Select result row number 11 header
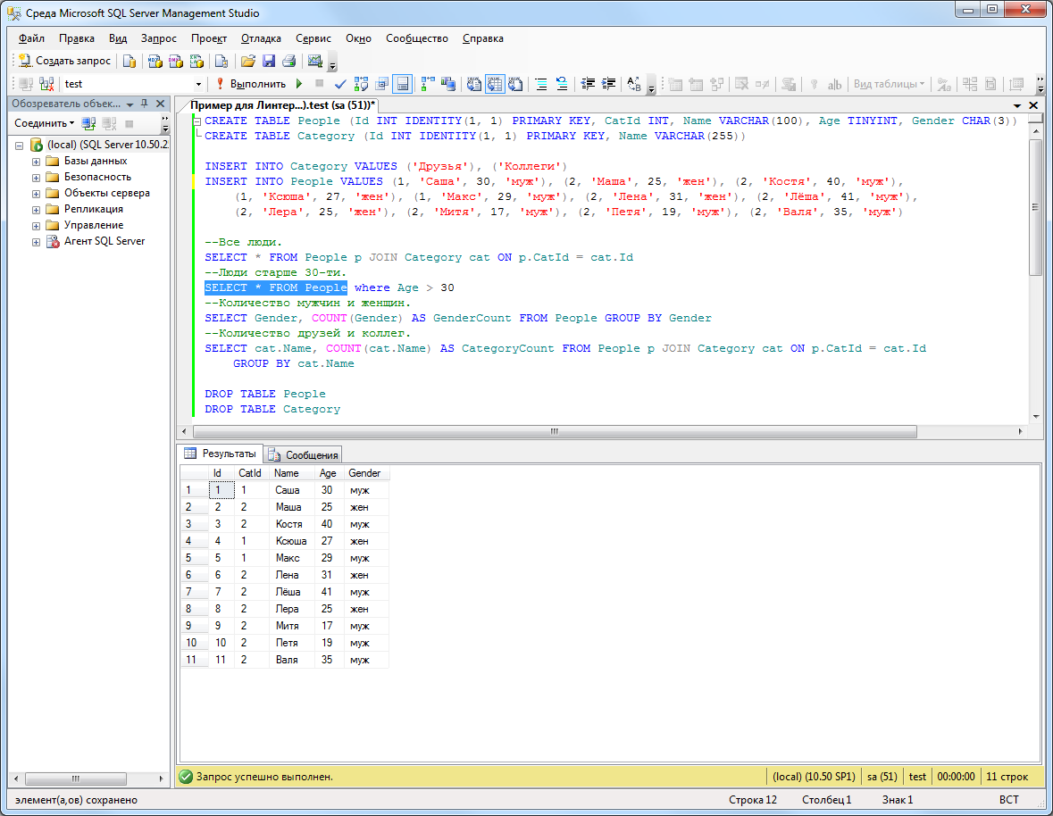This screenshot has height=816, width=1053. point(194,660)
